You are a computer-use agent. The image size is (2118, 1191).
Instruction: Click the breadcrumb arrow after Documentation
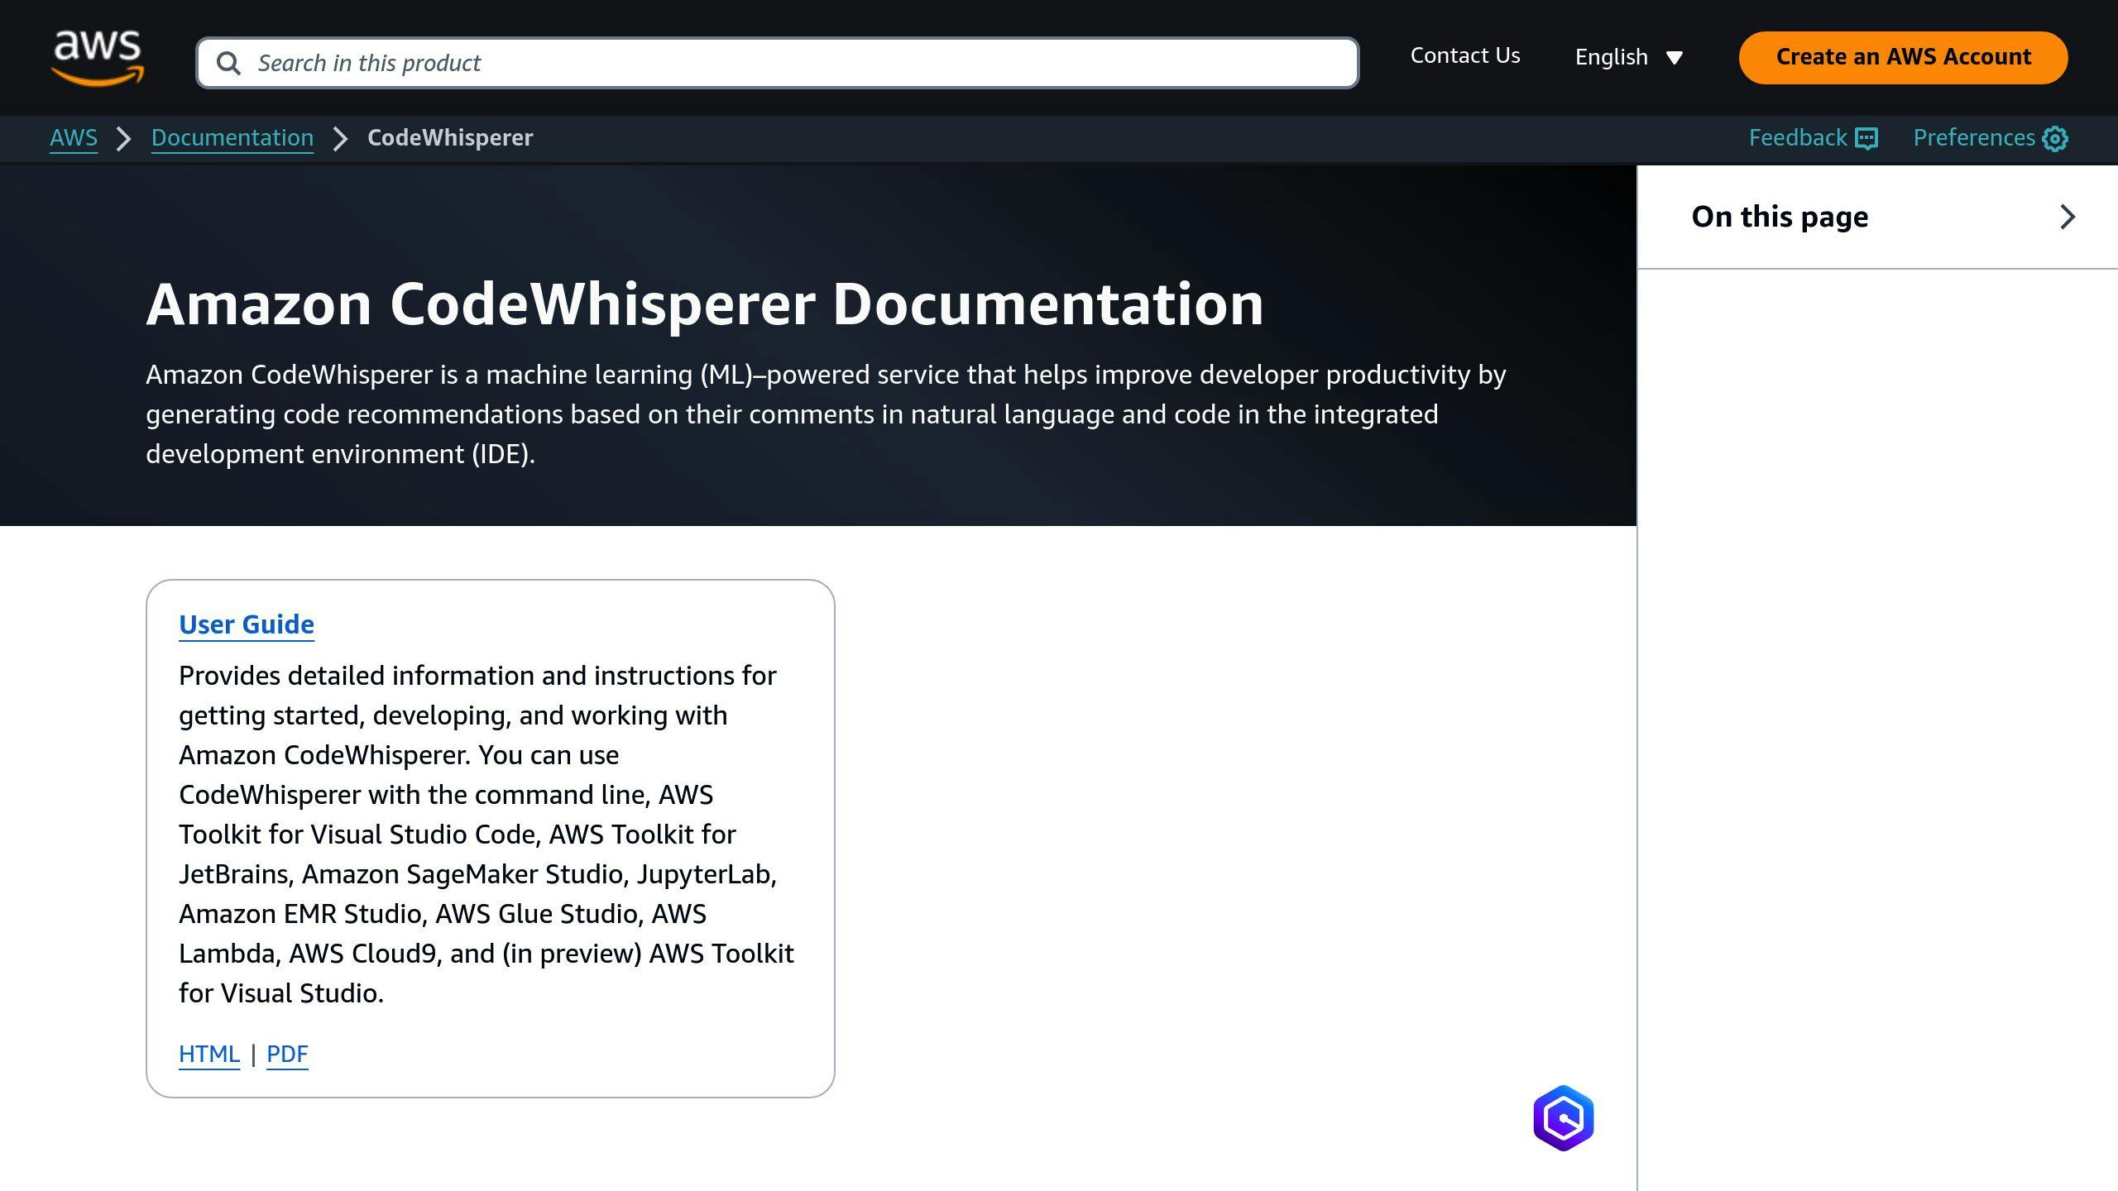click(340, 138)
